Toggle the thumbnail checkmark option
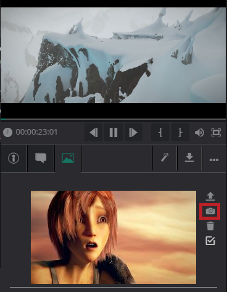This screenshot has height=292, width=227. pos(210,241)
